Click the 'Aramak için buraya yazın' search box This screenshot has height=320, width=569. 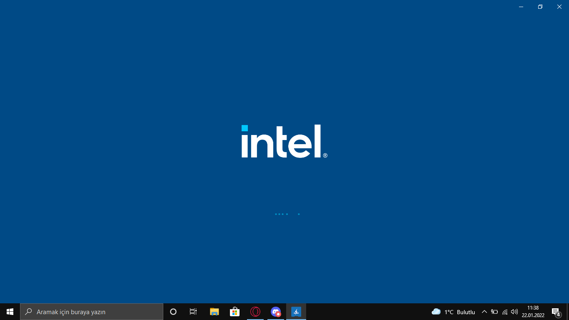tap(92, 312)
